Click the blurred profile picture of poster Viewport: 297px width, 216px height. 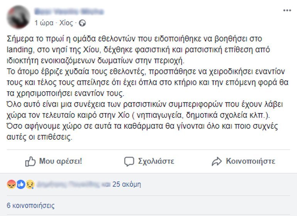[19, 17]
